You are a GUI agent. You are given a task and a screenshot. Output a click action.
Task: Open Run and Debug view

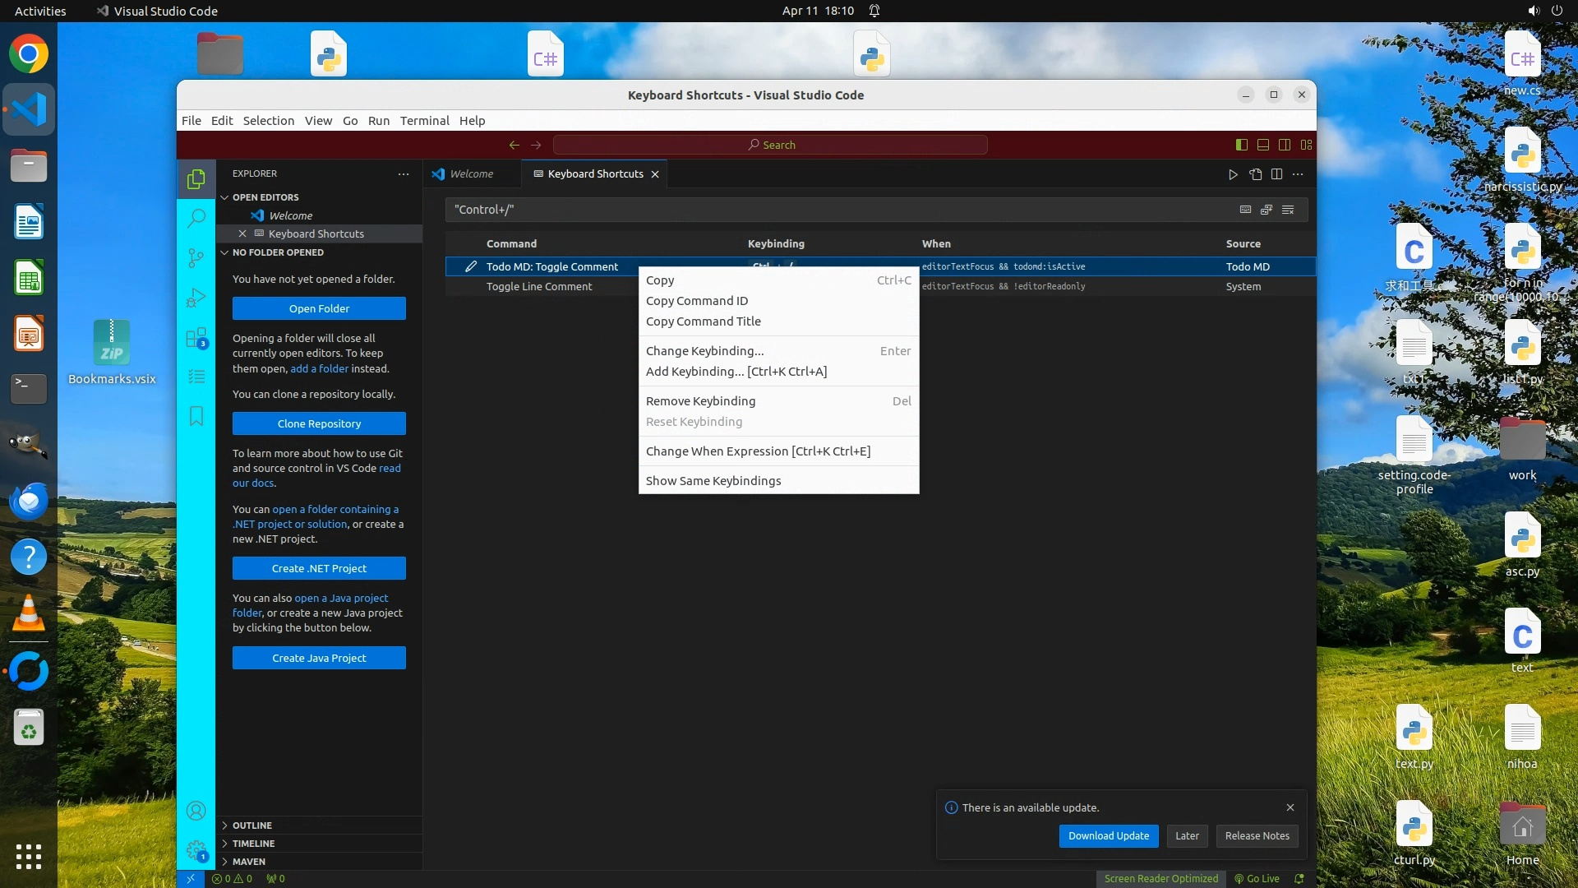(196, 298)
